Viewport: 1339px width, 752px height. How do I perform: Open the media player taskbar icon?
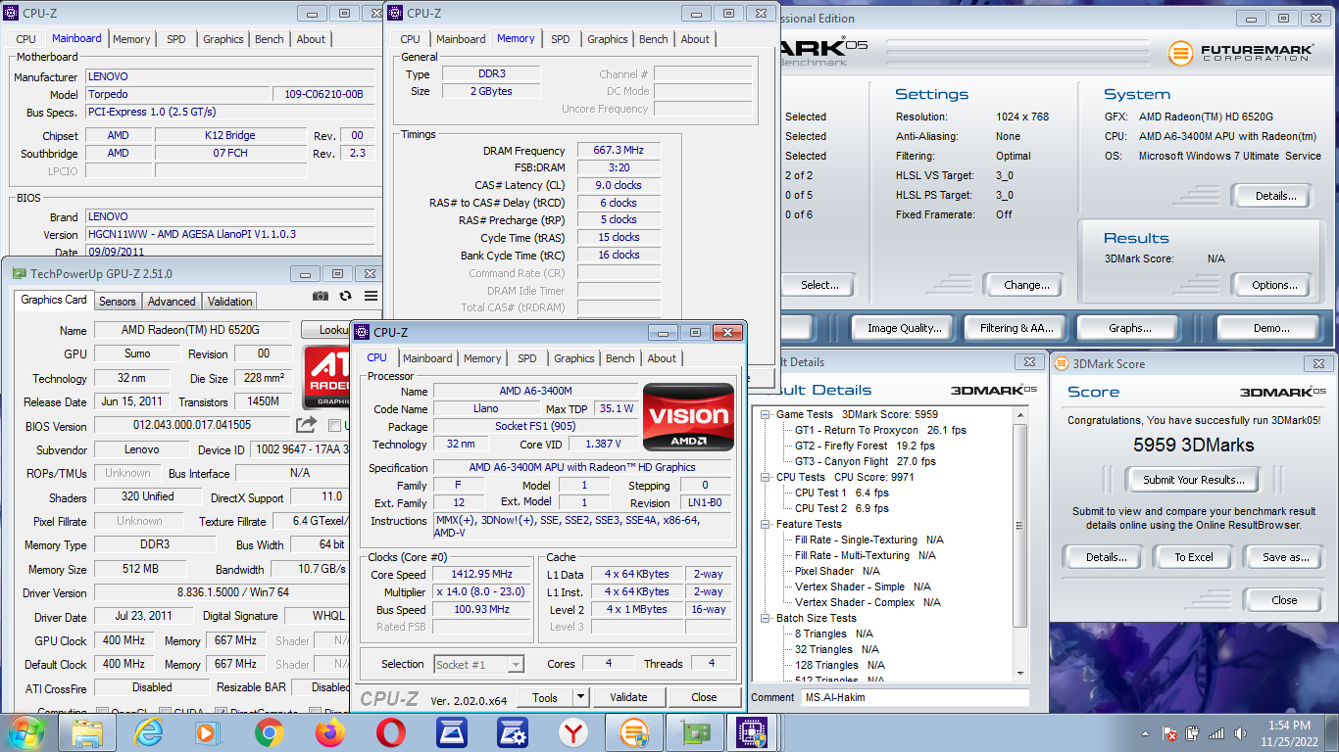pos(208,732)
